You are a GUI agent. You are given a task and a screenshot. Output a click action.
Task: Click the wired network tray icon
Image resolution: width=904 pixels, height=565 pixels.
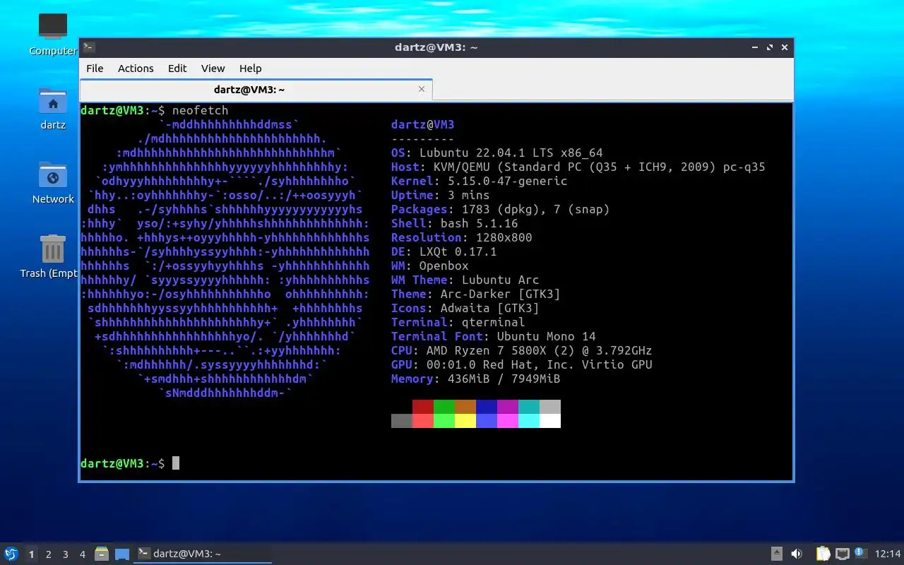tap(842, 554)
